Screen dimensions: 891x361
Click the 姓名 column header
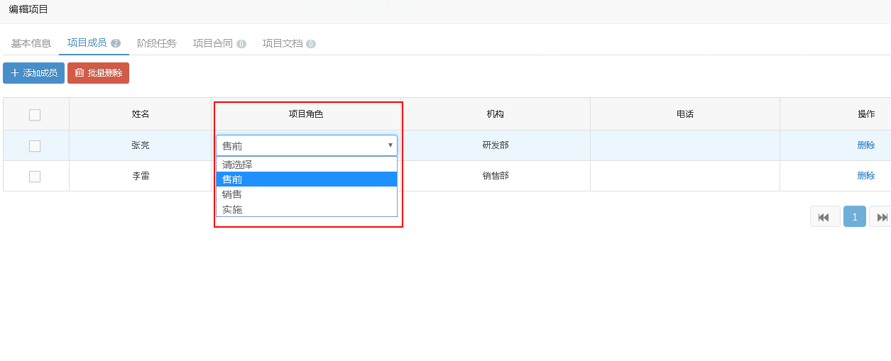141,114
